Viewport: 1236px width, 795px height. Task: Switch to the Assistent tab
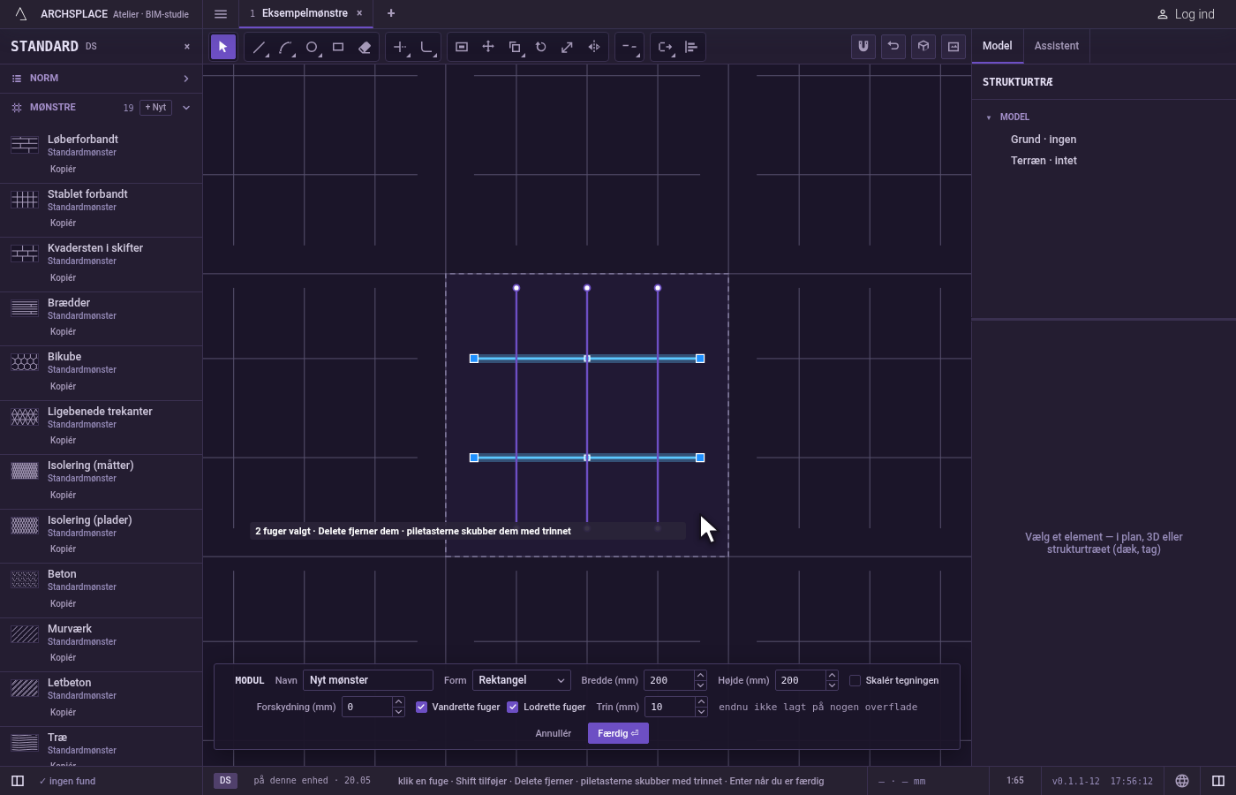1057,46
